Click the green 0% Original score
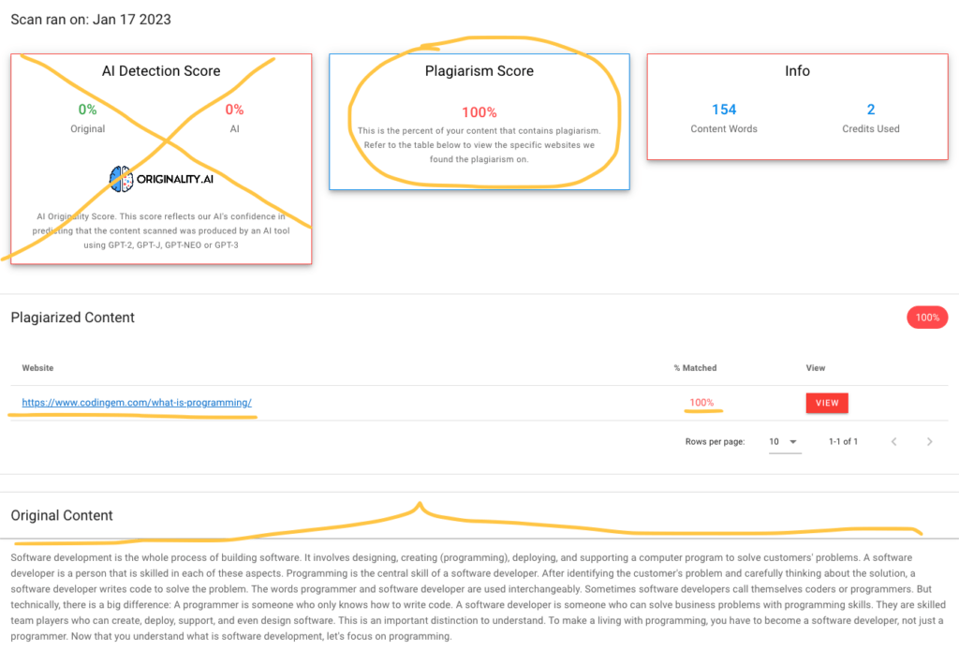Image resolution: width=959 pixels, height=651 pixels. (87, 110)
